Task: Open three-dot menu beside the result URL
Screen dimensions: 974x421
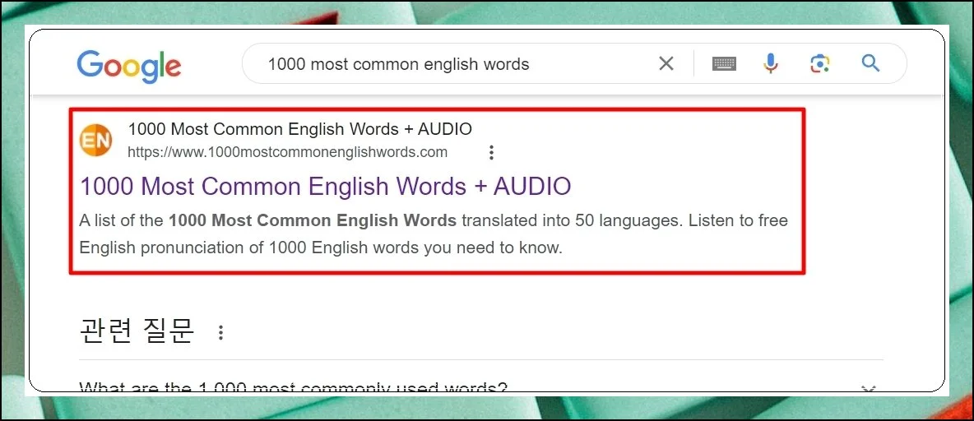Action: pos(491,152)
